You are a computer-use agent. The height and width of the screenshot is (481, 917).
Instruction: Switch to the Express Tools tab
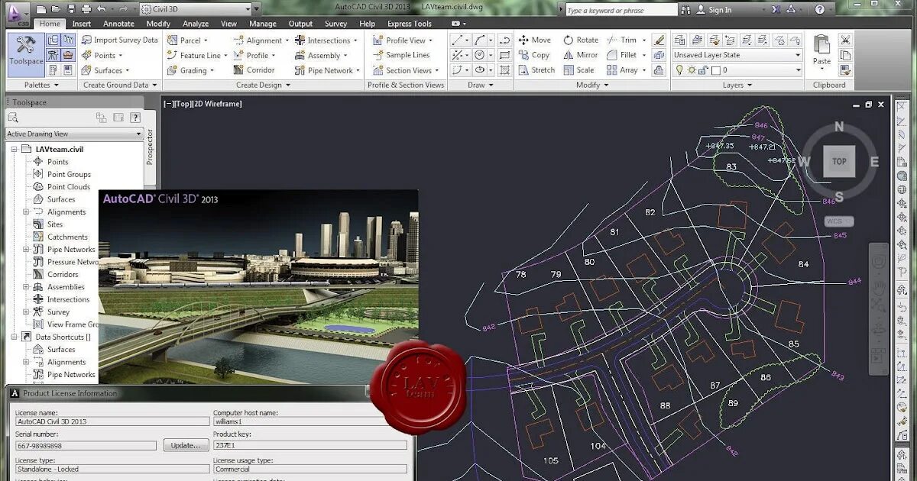(410, 24)
